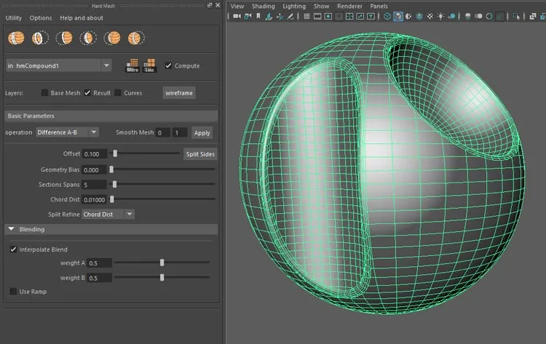This screenshot has height=344, width=546.
Task: Click the wireframe cube shading icon
Action: [387, 16]
